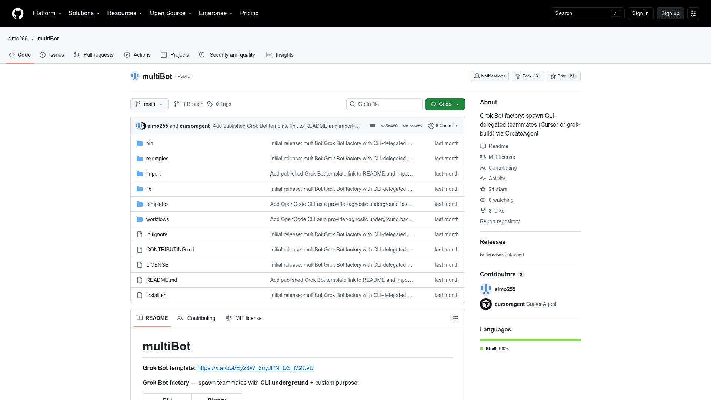Switch to the Pull requests tab
This screenshot has width=711, height=400.
tap(94, 55)
